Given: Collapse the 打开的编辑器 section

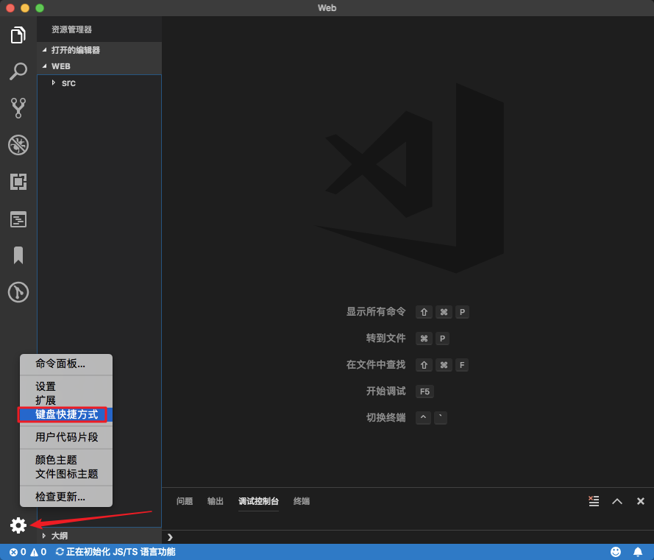Looking at the screenshot, I should point(77,50).
